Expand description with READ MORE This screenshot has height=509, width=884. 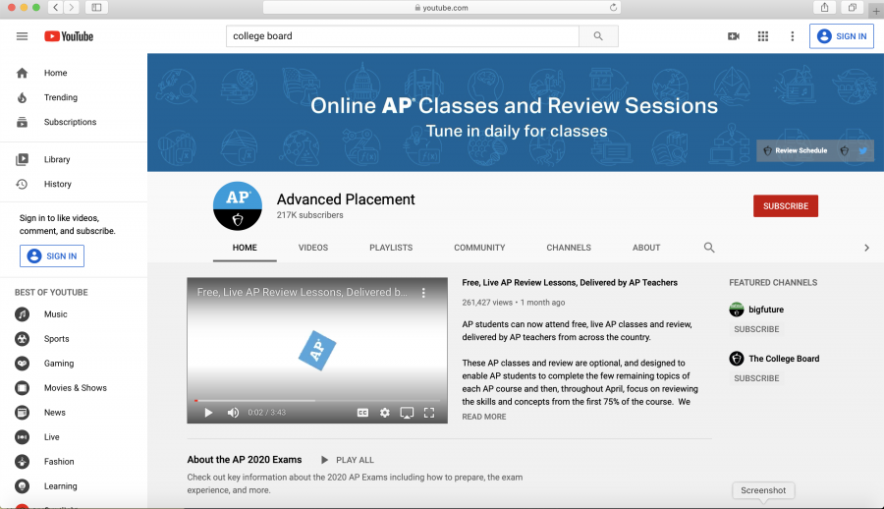484,417
